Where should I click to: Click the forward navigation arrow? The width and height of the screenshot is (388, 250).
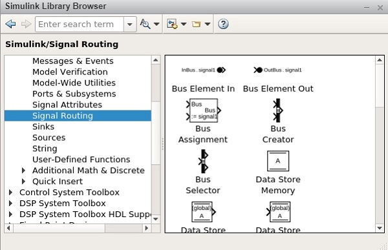pyautogui.click(x=26, y=24)
